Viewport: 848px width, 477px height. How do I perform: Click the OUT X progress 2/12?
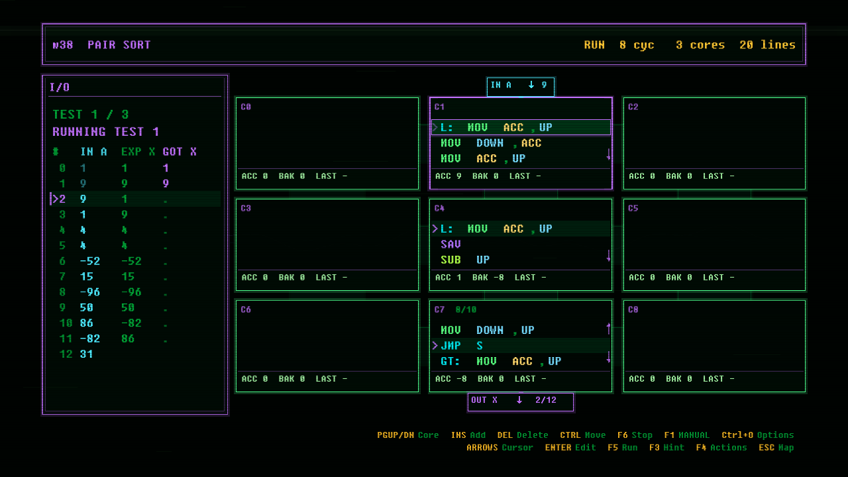point(546,400)
